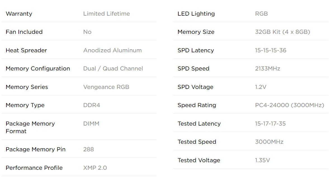Click the Vengeance RGB value
Viewport: 336px width, 179px height.
[106, 87]
